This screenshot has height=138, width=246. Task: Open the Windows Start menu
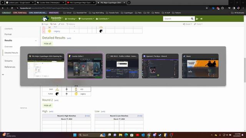point(75,135)
